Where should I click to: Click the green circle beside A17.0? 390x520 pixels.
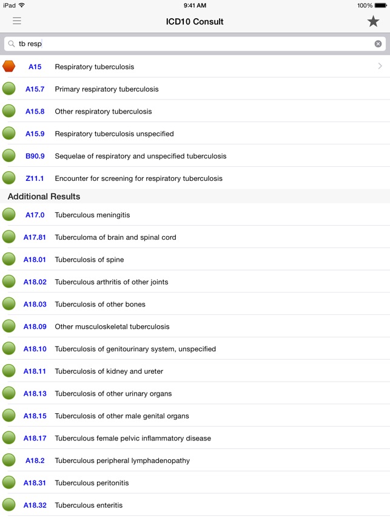[x=9, y=215]
